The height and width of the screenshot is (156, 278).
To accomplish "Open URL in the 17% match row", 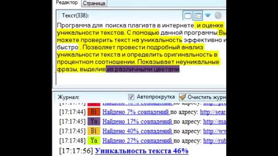I will (x=215, y=121).
